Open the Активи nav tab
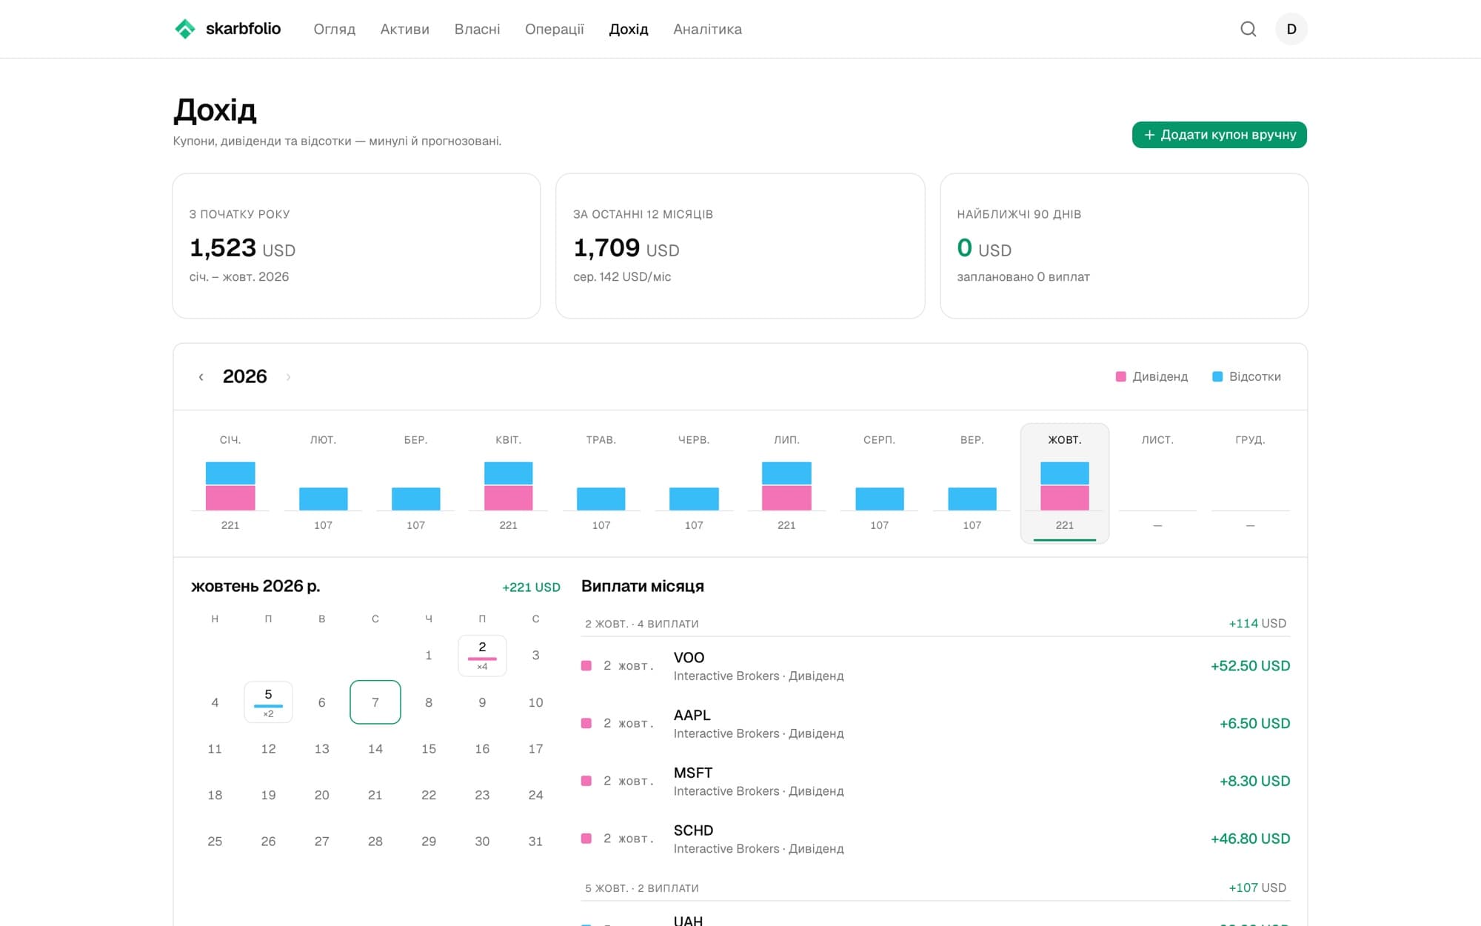The image size is (1481, 926). pos(404,29)
